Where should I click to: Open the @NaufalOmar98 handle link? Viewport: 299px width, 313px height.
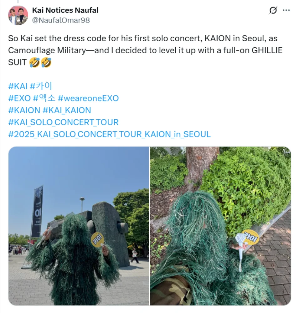pos(61,20)
